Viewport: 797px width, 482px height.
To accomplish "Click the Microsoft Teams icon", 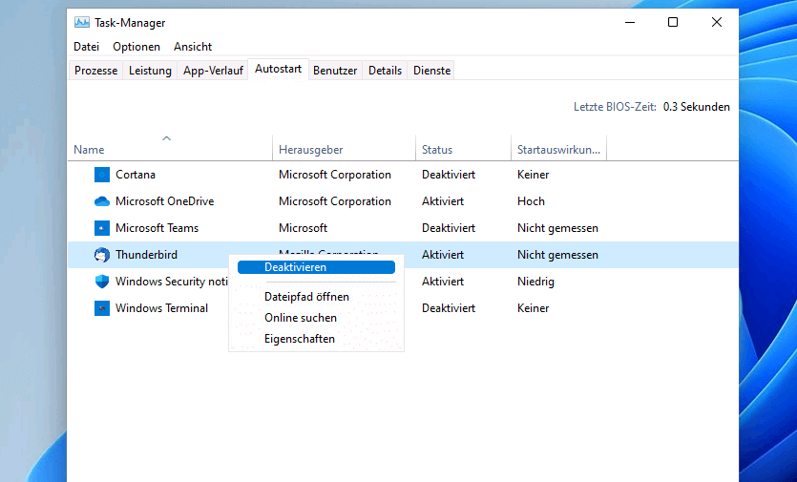I will coord(102,228).
